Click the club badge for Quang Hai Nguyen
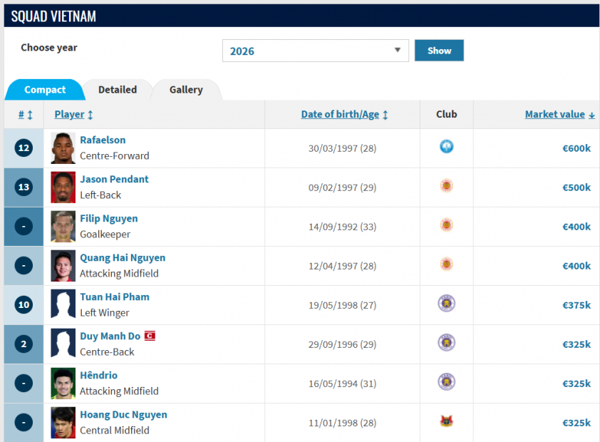Image resolution: width=600 pixels, height=442 pixels. [447, 264]
